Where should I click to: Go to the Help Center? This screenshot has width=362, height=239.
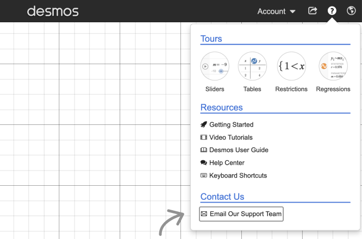pos(227,162)
